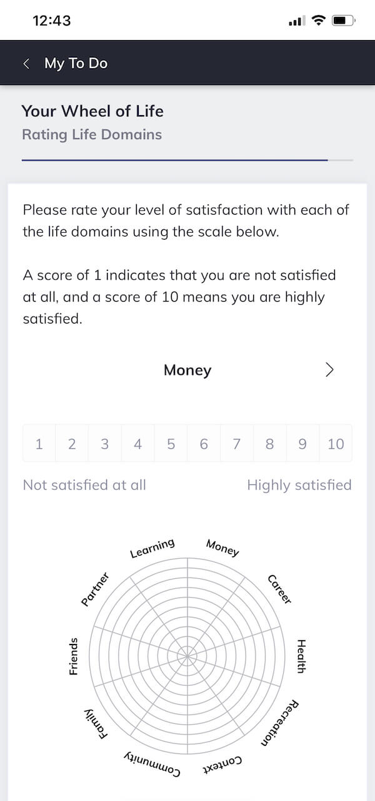Tap Career label on the wheel
Screen dimensions: 375x801
(x=279, y=589)
